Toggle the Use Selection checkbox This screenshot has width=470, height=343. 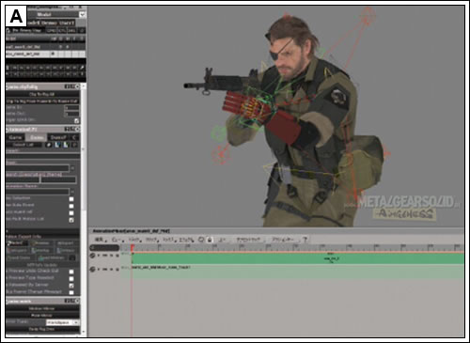pyautogui.click(x=71, y=199)
